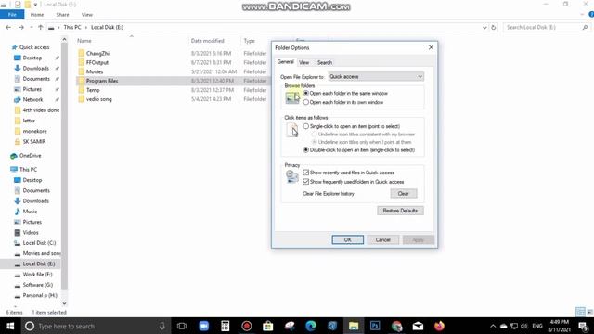
Task: Show hidden tray icons chevron
Action: (x=493, y=326)
